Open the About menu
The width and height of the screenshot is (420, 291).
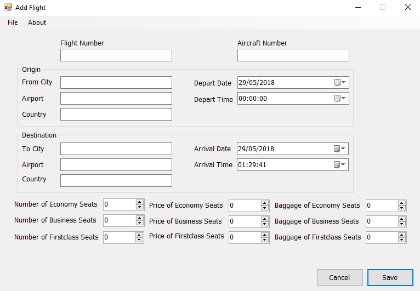point(37,22)
